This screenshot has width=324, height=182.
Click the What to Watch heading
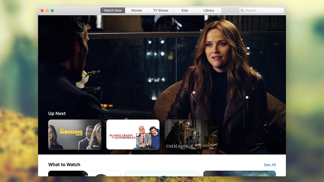pyautogui.click(x=64, y=164)
